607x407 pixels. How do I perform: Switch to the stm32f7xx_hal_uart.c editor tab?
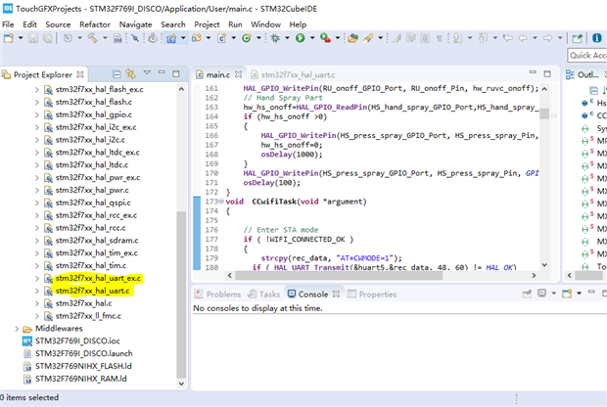(x=298, y=74)
